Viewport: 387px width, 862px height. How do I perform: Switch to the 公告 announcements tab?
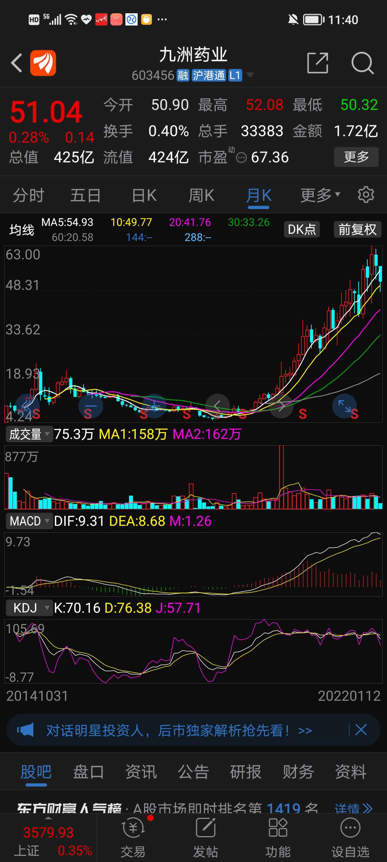tap(193, 771)
